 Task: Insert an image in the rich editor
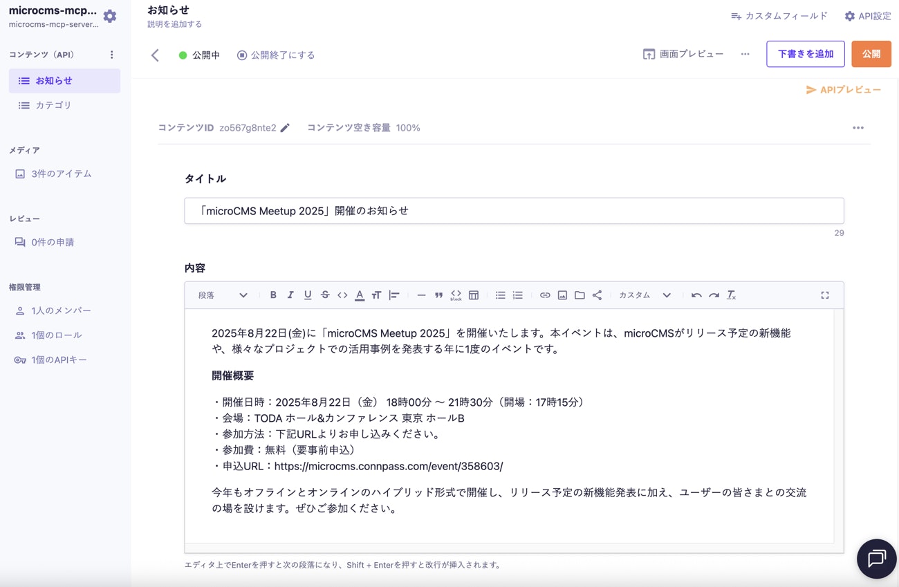(x=562, y=295)
